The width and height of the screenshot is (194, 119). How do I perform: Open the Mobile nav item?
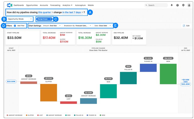pos(91,5)
